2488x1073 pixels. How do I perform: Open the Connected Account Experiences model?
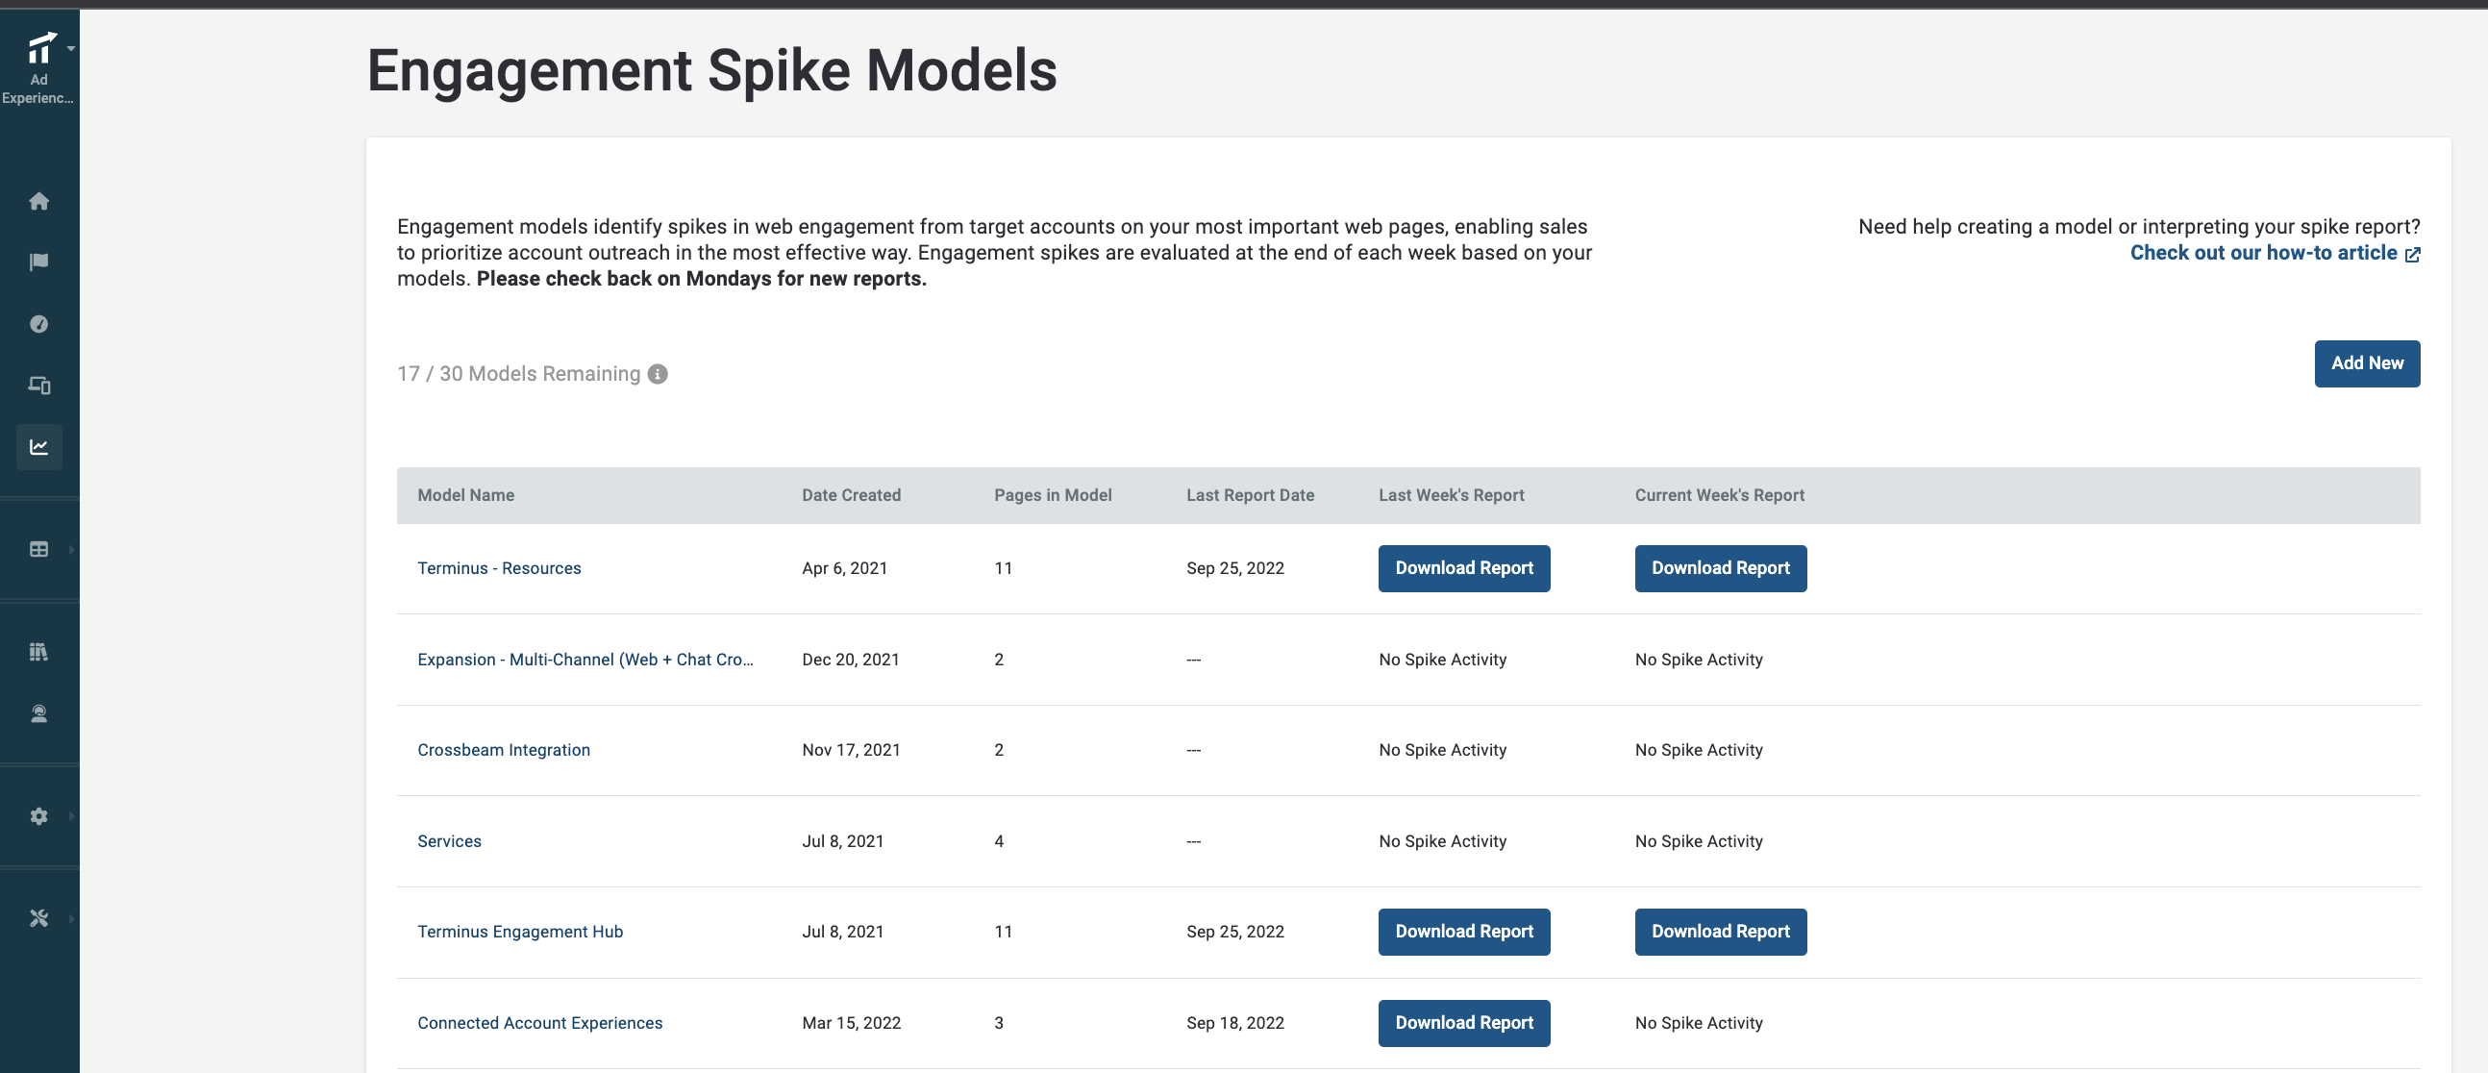pos(540,1023)
